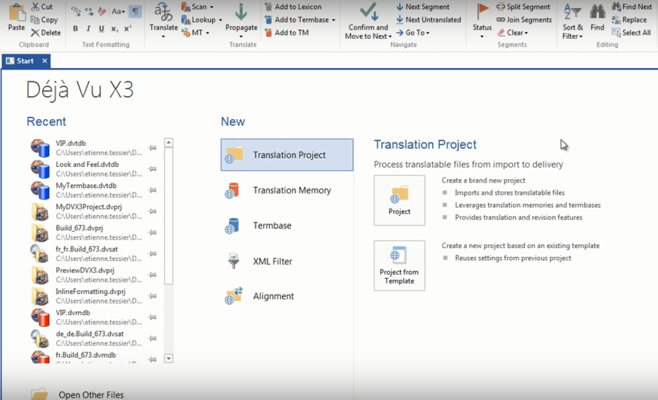Viewport: 658px width, 400px height.
Task: Click the recent list scrollbar thumb
Action: tap(169, 215)
